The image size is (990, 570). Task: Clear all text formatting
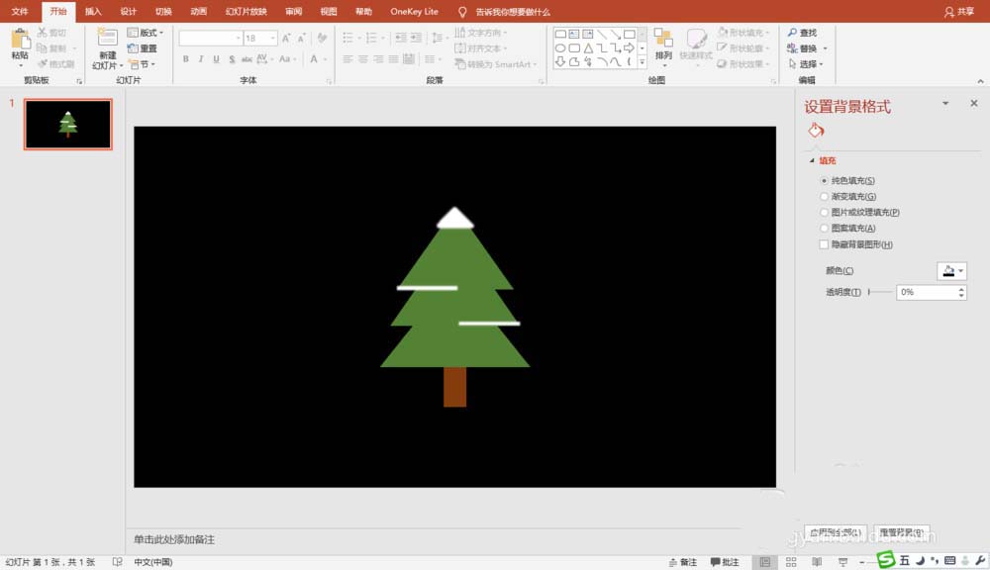[322, 38]
